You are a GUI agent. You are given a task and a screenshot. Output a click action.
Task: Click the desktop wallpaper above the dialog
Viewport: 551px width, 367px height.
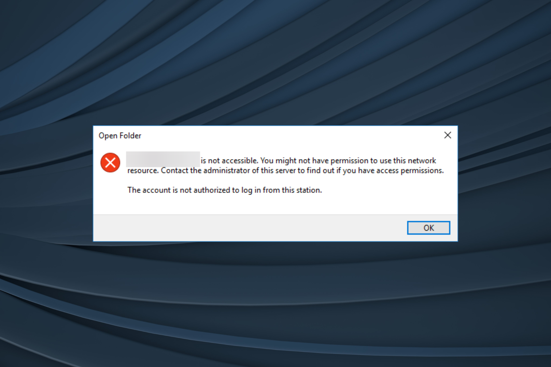(x=275, y=63)
